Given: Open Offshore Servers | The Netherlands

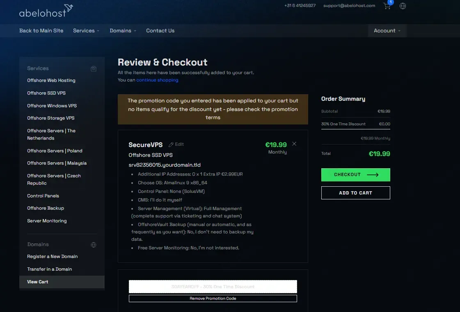Looking at the screenshot, I should [x=51, y=134].
